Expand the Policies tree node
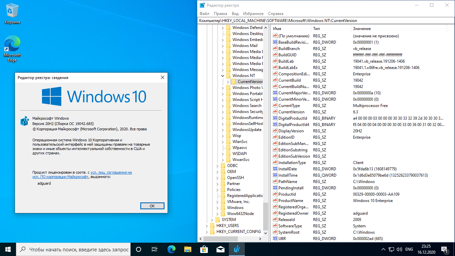The image size is (455, 256). click(x=218, y=190)
